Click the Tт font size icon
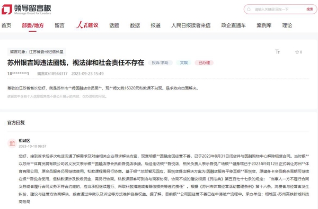This screenshot has height=209, width=318. (x=277, y=52)
